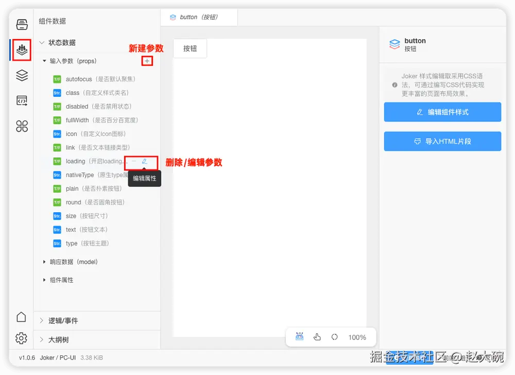Switch to the button（按钮）tab
The height and width of the screenshot is (375, 515).
(x=199, y=16)
